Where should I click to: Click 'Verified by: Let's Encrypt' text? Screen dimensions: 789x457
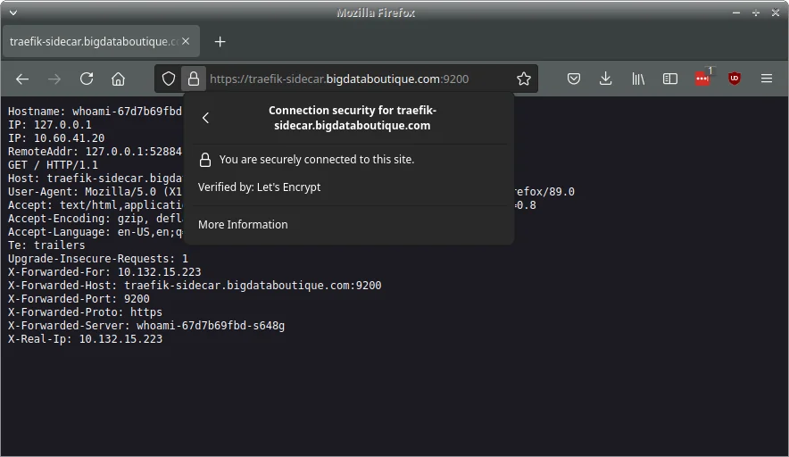click(x=259, y=187)
